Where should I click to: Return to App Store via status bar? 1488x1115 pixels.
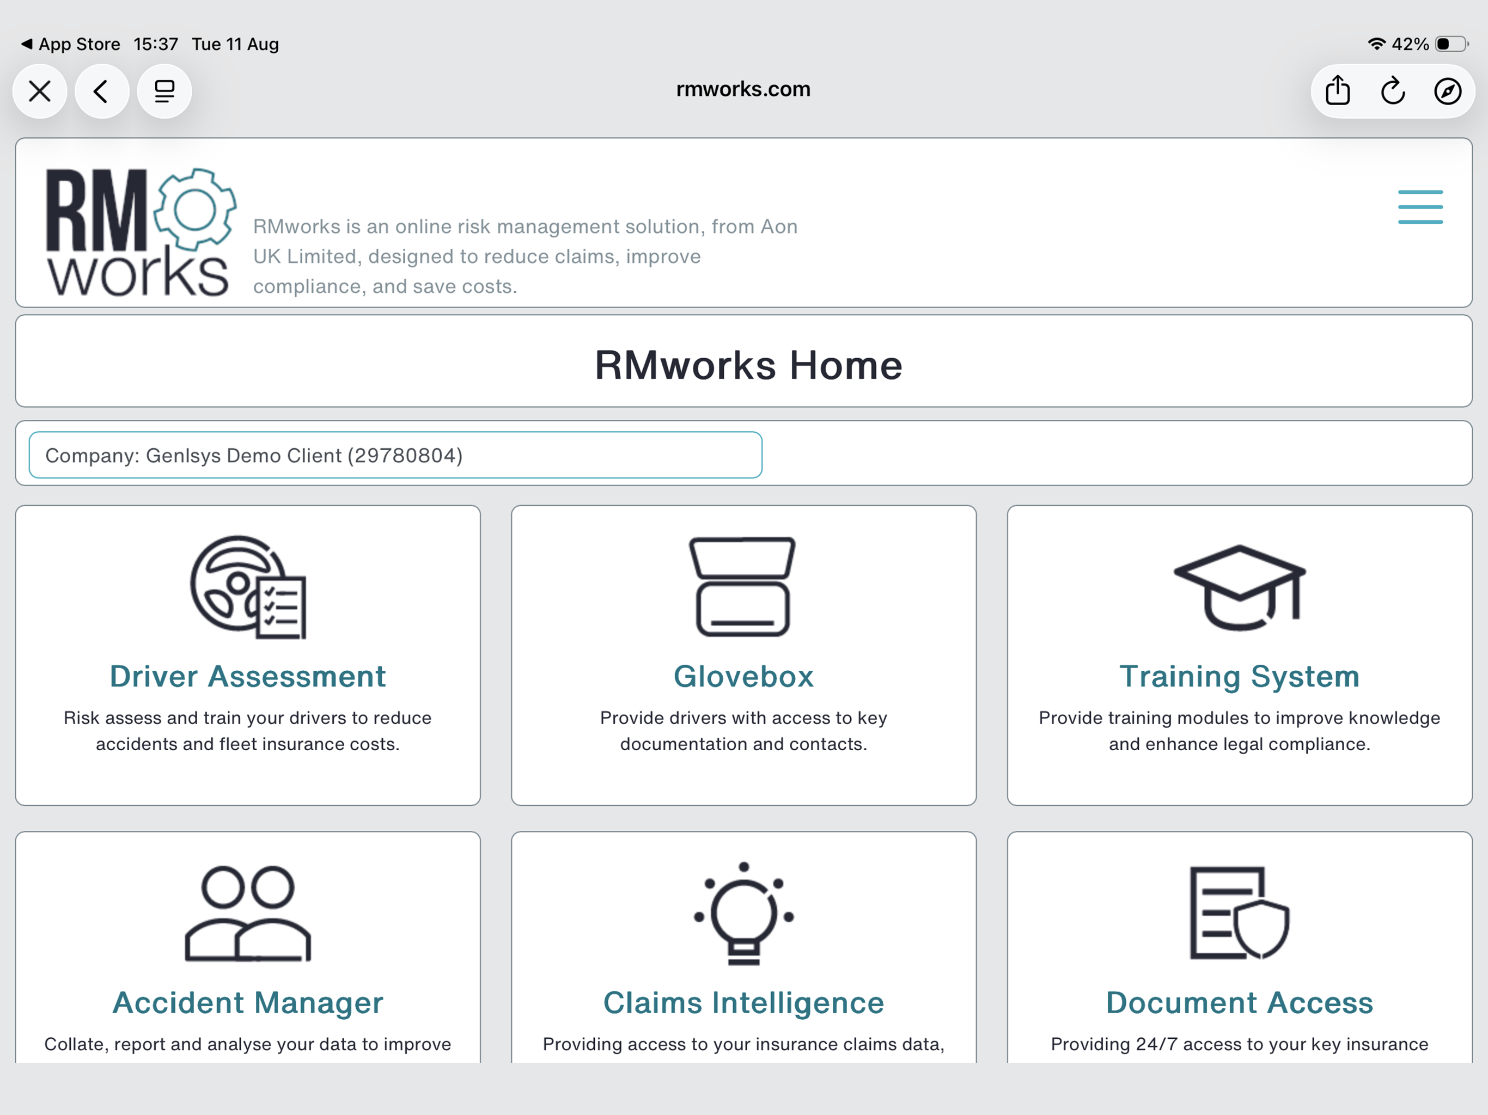coord(71,45)
